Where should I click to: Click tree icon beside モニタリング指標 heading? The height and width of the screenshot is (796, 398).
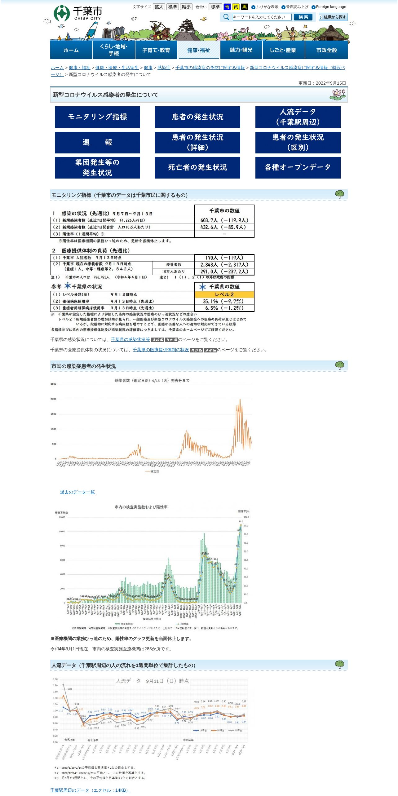340,194
